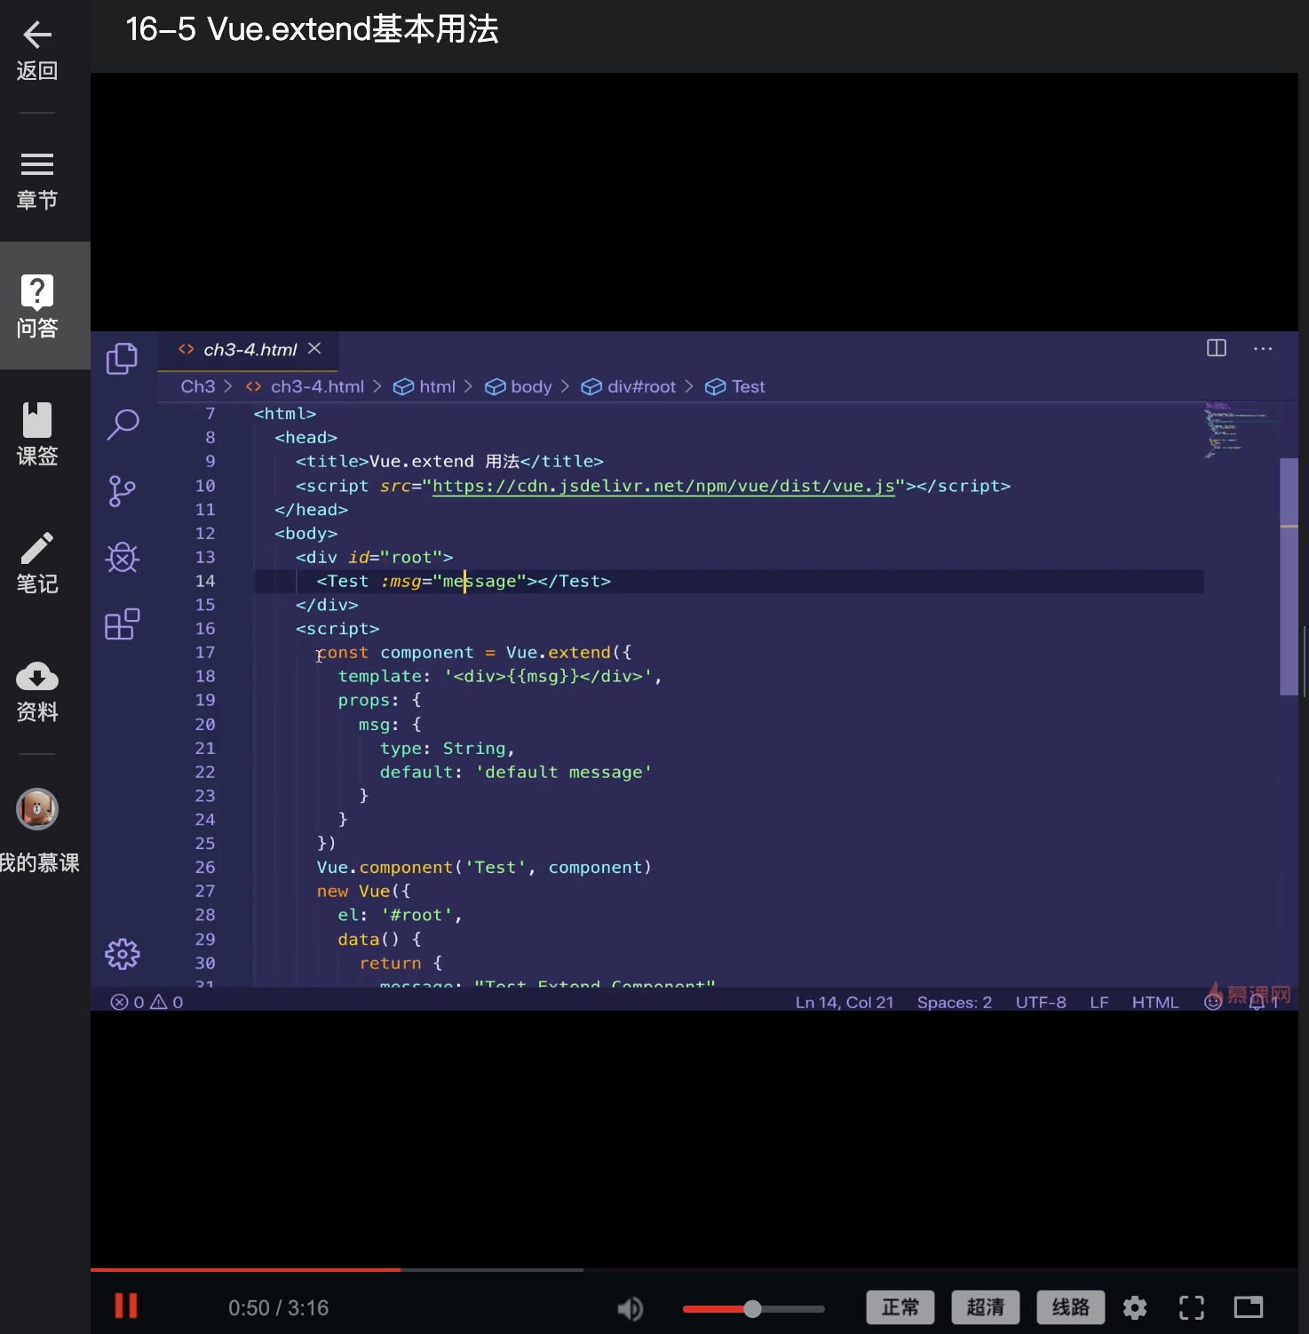Click the 我的慕课 user avatar
This screenshot has width=1309, height=1334.
coord(37,809)
